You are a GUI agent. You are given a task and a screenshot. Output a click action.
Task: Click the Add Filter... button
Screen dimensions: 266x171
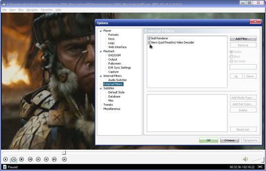click(243, 39)
